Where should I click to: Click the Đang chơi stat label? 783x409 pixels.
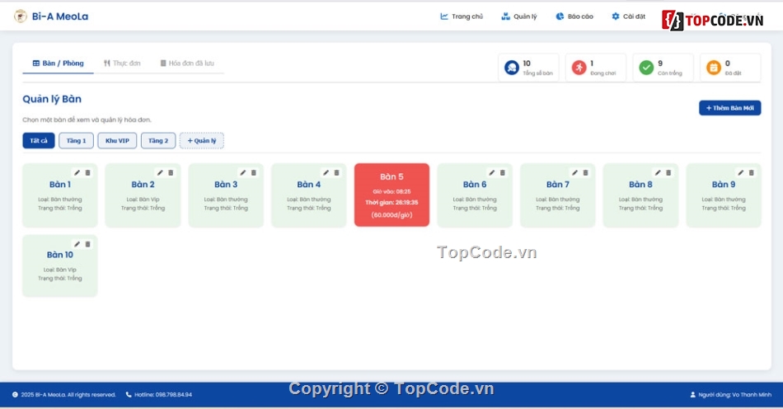click(603, 73)
